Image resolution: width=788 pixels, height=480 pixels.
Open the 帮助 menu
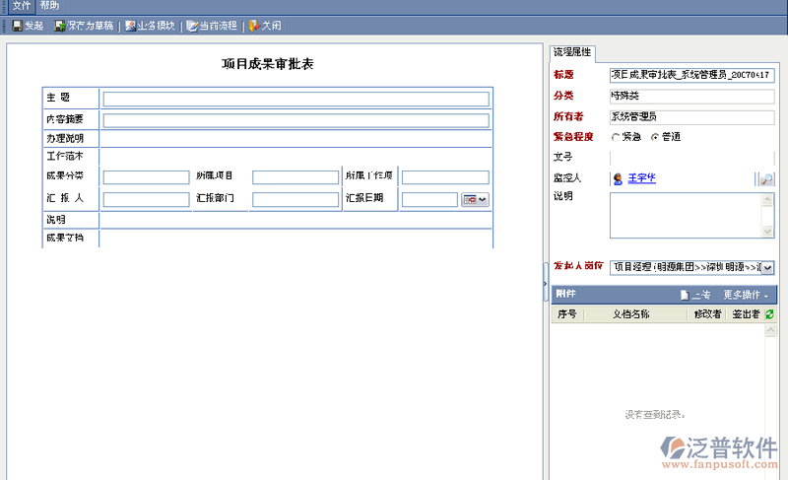[49, 6]
